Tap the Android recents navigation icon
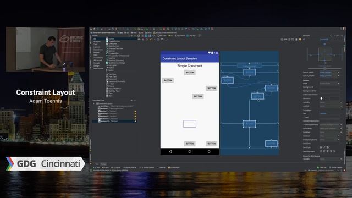 coord(209,152)
